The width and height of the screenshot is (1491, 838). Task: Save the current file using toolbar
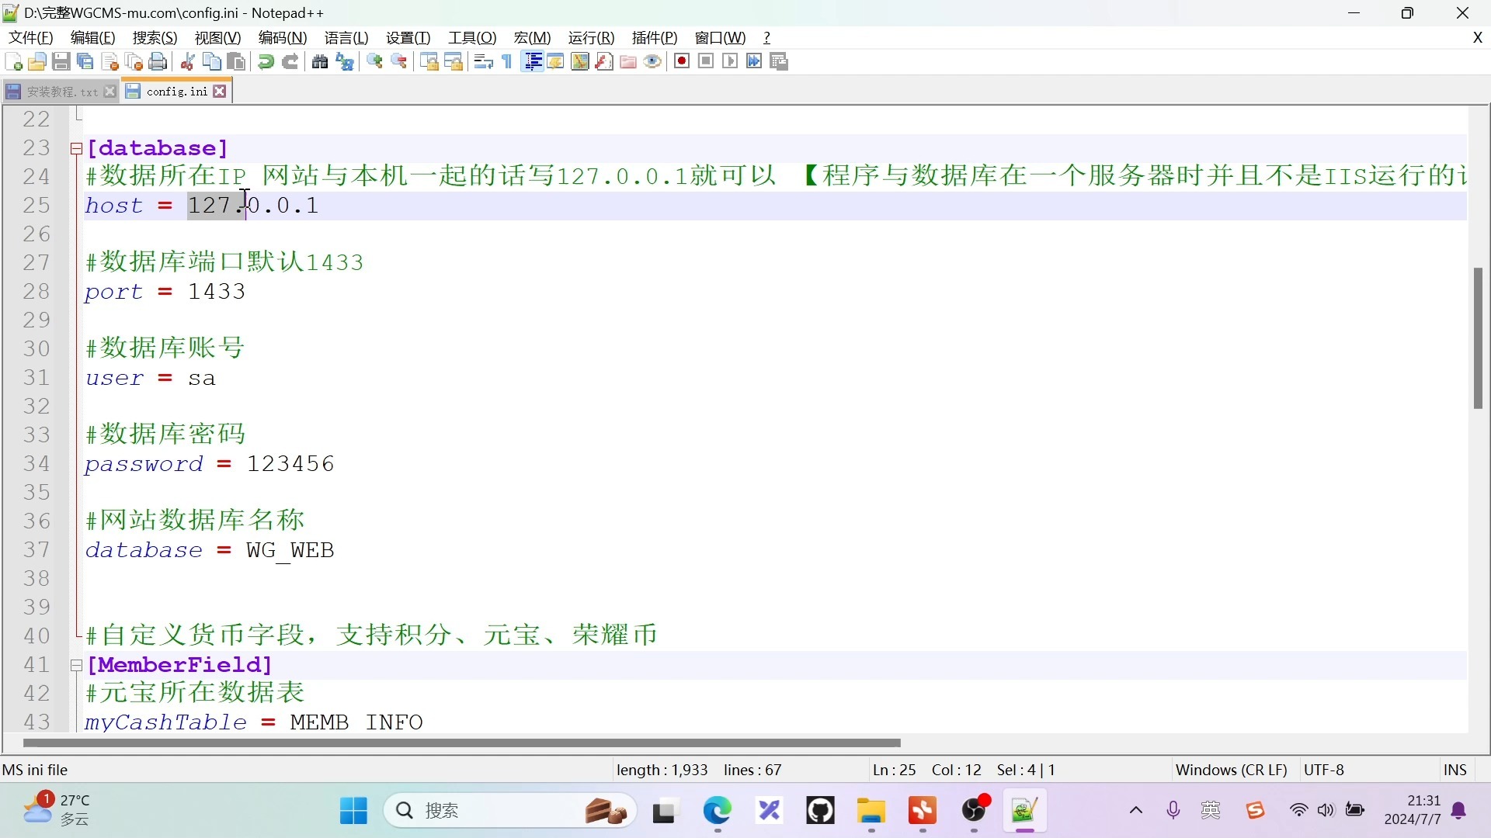coord(61,62)
